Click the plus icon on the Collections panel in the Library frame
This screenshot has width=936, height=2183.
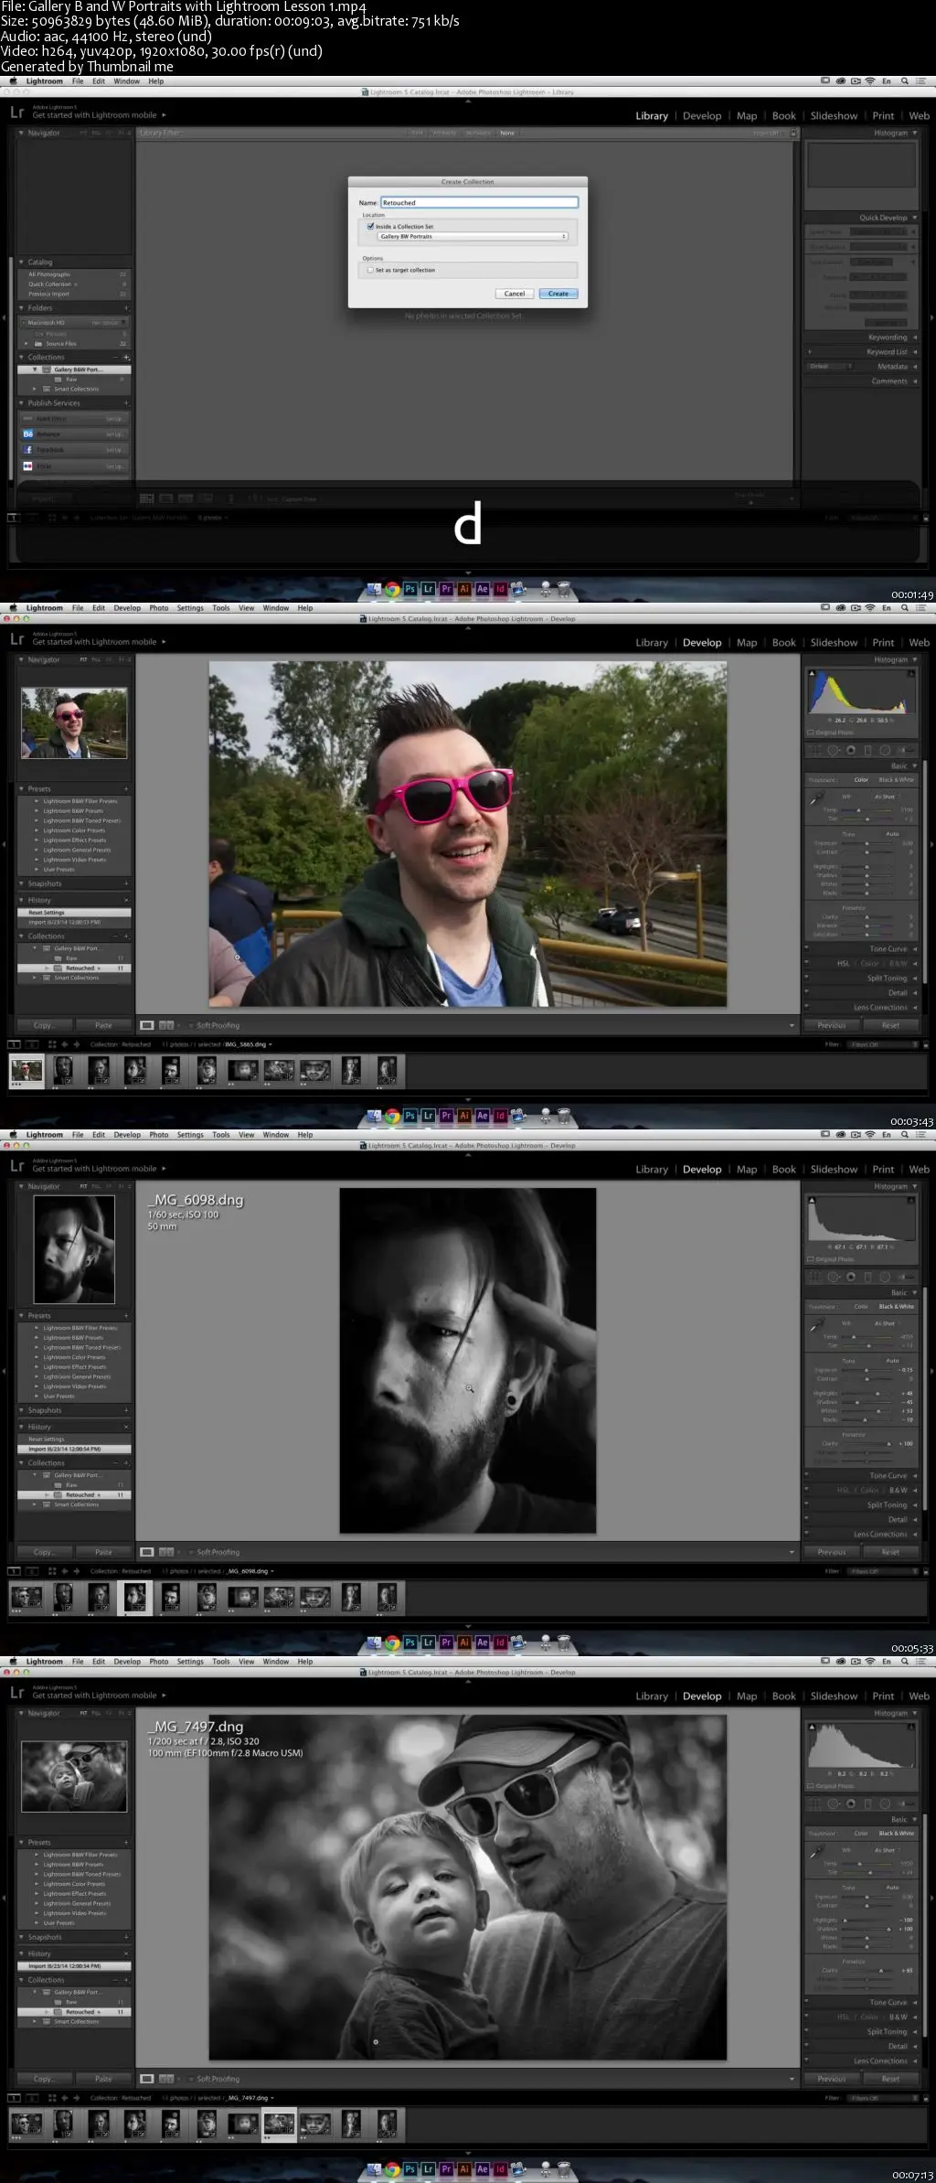click(126, 358)
